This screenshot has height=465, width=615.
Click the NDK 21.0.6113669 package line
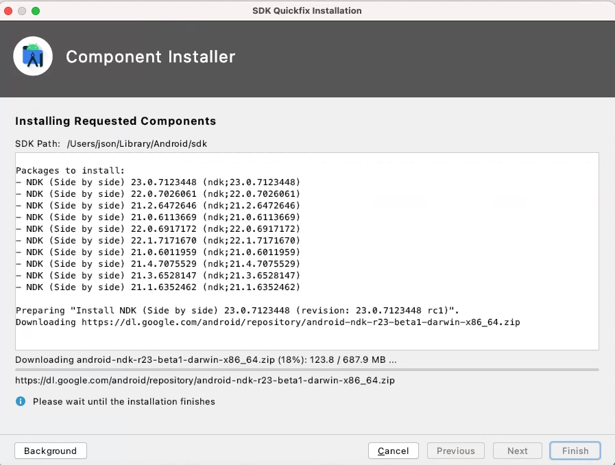tap(158, 217)
